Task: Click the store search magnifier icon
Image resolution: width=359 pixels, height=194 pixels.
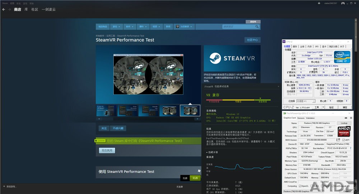Action: (x=257, y=27)
